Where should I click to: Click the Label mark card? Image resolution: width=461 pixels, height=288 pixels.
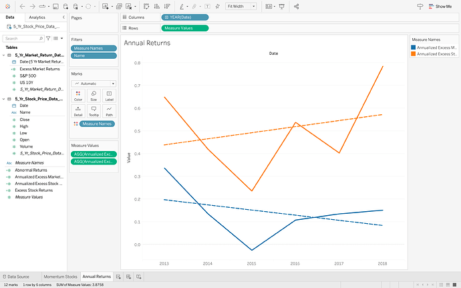(109, 96)
